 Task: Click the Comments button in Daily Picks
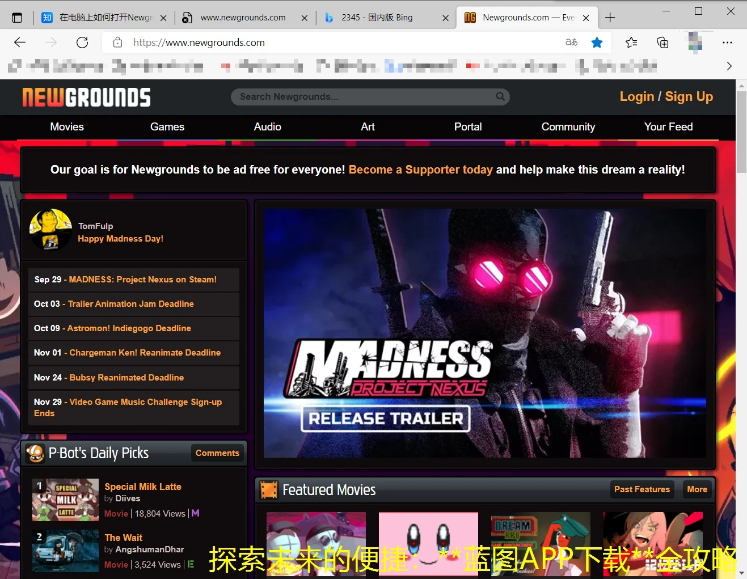[x=217, y=453]
